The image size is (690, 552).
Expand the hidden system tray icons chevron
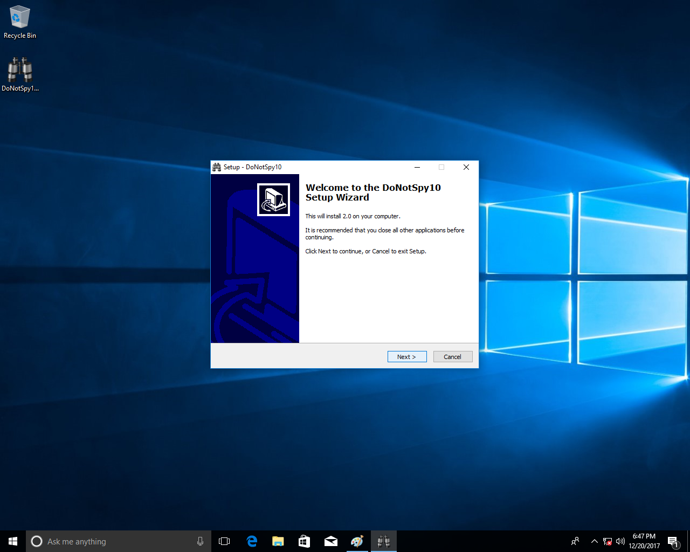pyautogui.click(x=594, y=541)
